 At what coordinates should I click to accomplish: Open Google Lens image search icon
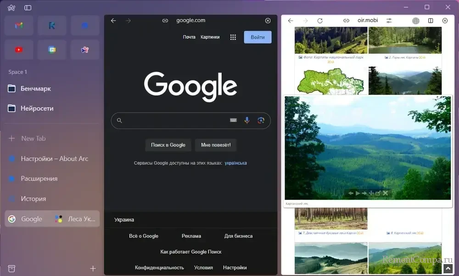(261, 120)
